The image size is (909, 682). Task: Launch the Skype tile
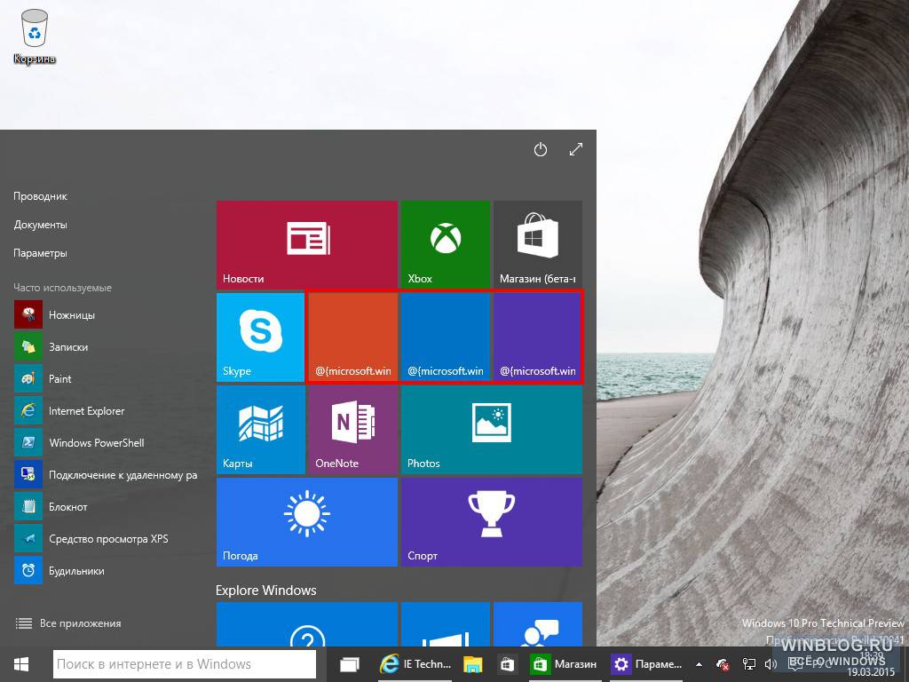[260, 337]
